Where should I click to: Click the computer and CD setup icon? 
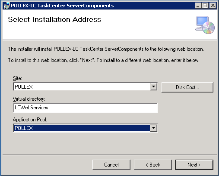click(x=205, y=25)
